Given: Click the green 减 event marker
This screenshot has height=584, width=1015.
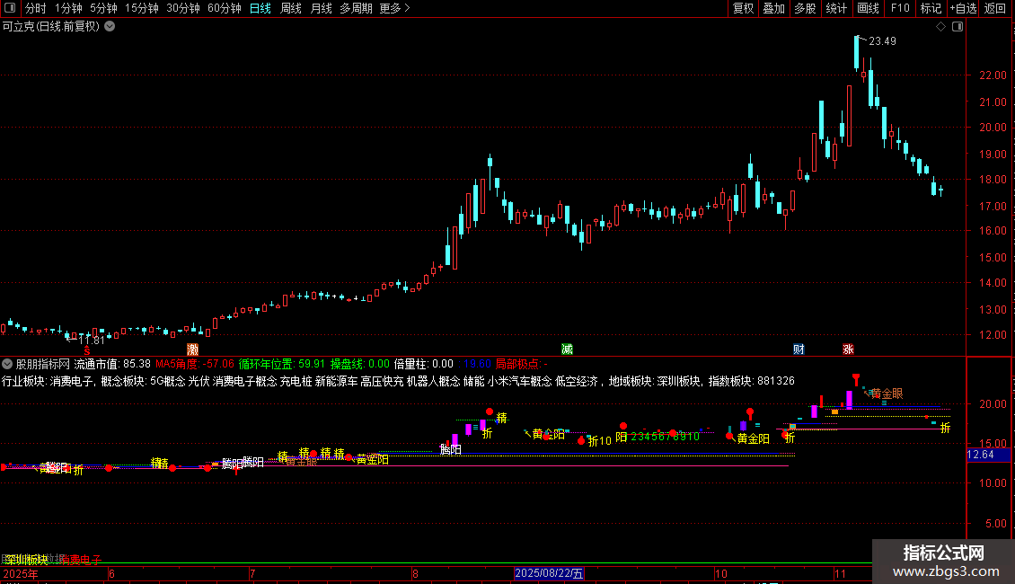Looking at the screenshot, I should tap(567, 349).
